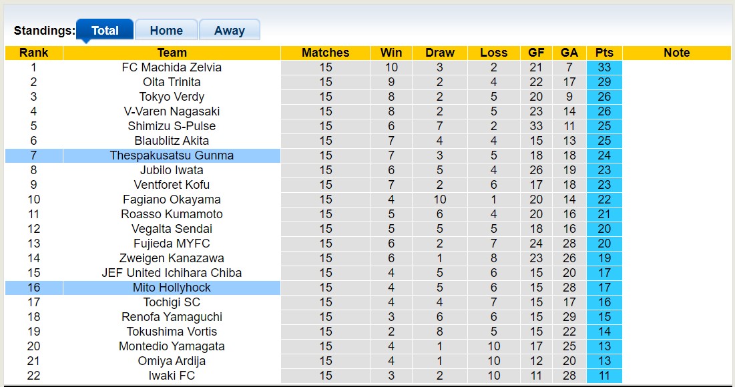The width and height of the screenshot is (735, 387).
Task: Select the Tokyo Verdy team row
Action: pyautogui.click(x=172, y=97)
